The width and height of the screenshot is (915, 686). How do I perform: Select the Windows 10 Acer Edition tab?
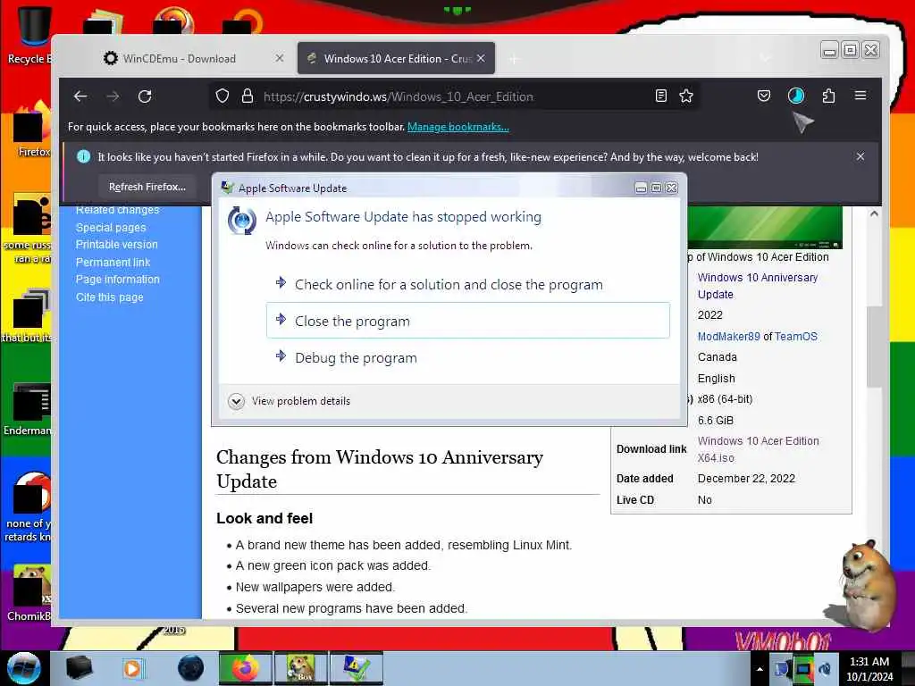pos(396,58)
